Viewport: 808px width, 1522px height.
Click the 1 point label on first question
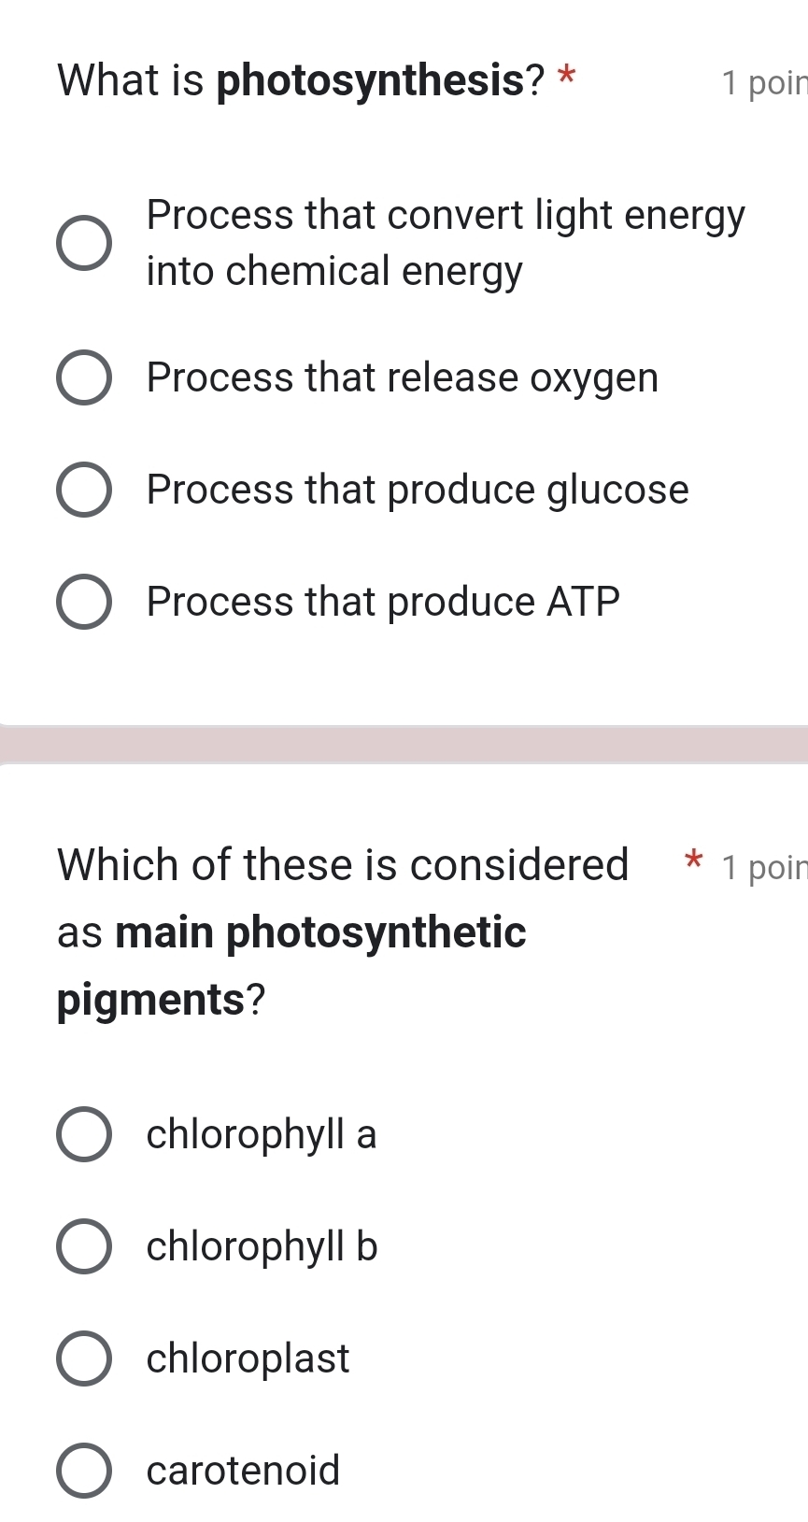pos(766,82)
